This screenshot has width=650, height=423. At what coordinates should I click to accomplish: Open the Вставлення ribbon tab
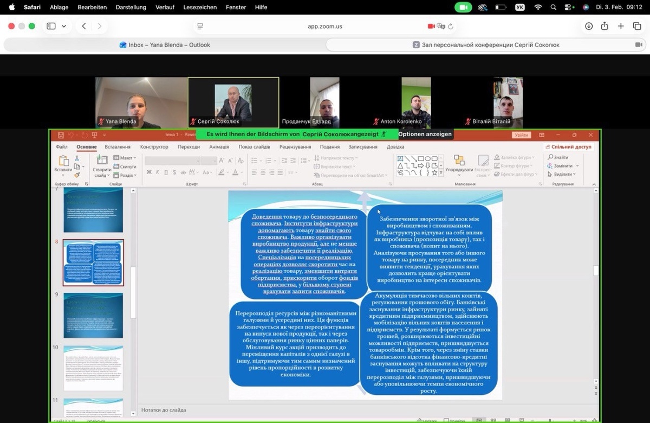118,147
